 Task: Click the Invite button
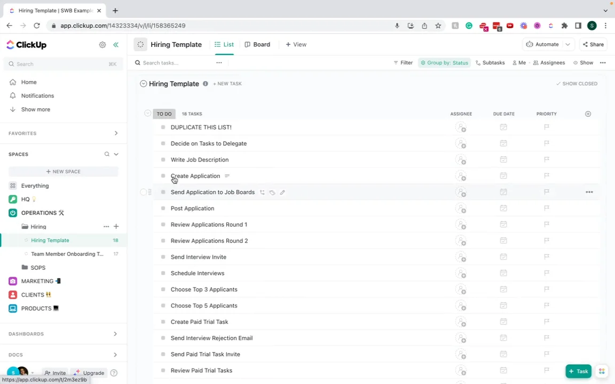click(x=55, y=373)
